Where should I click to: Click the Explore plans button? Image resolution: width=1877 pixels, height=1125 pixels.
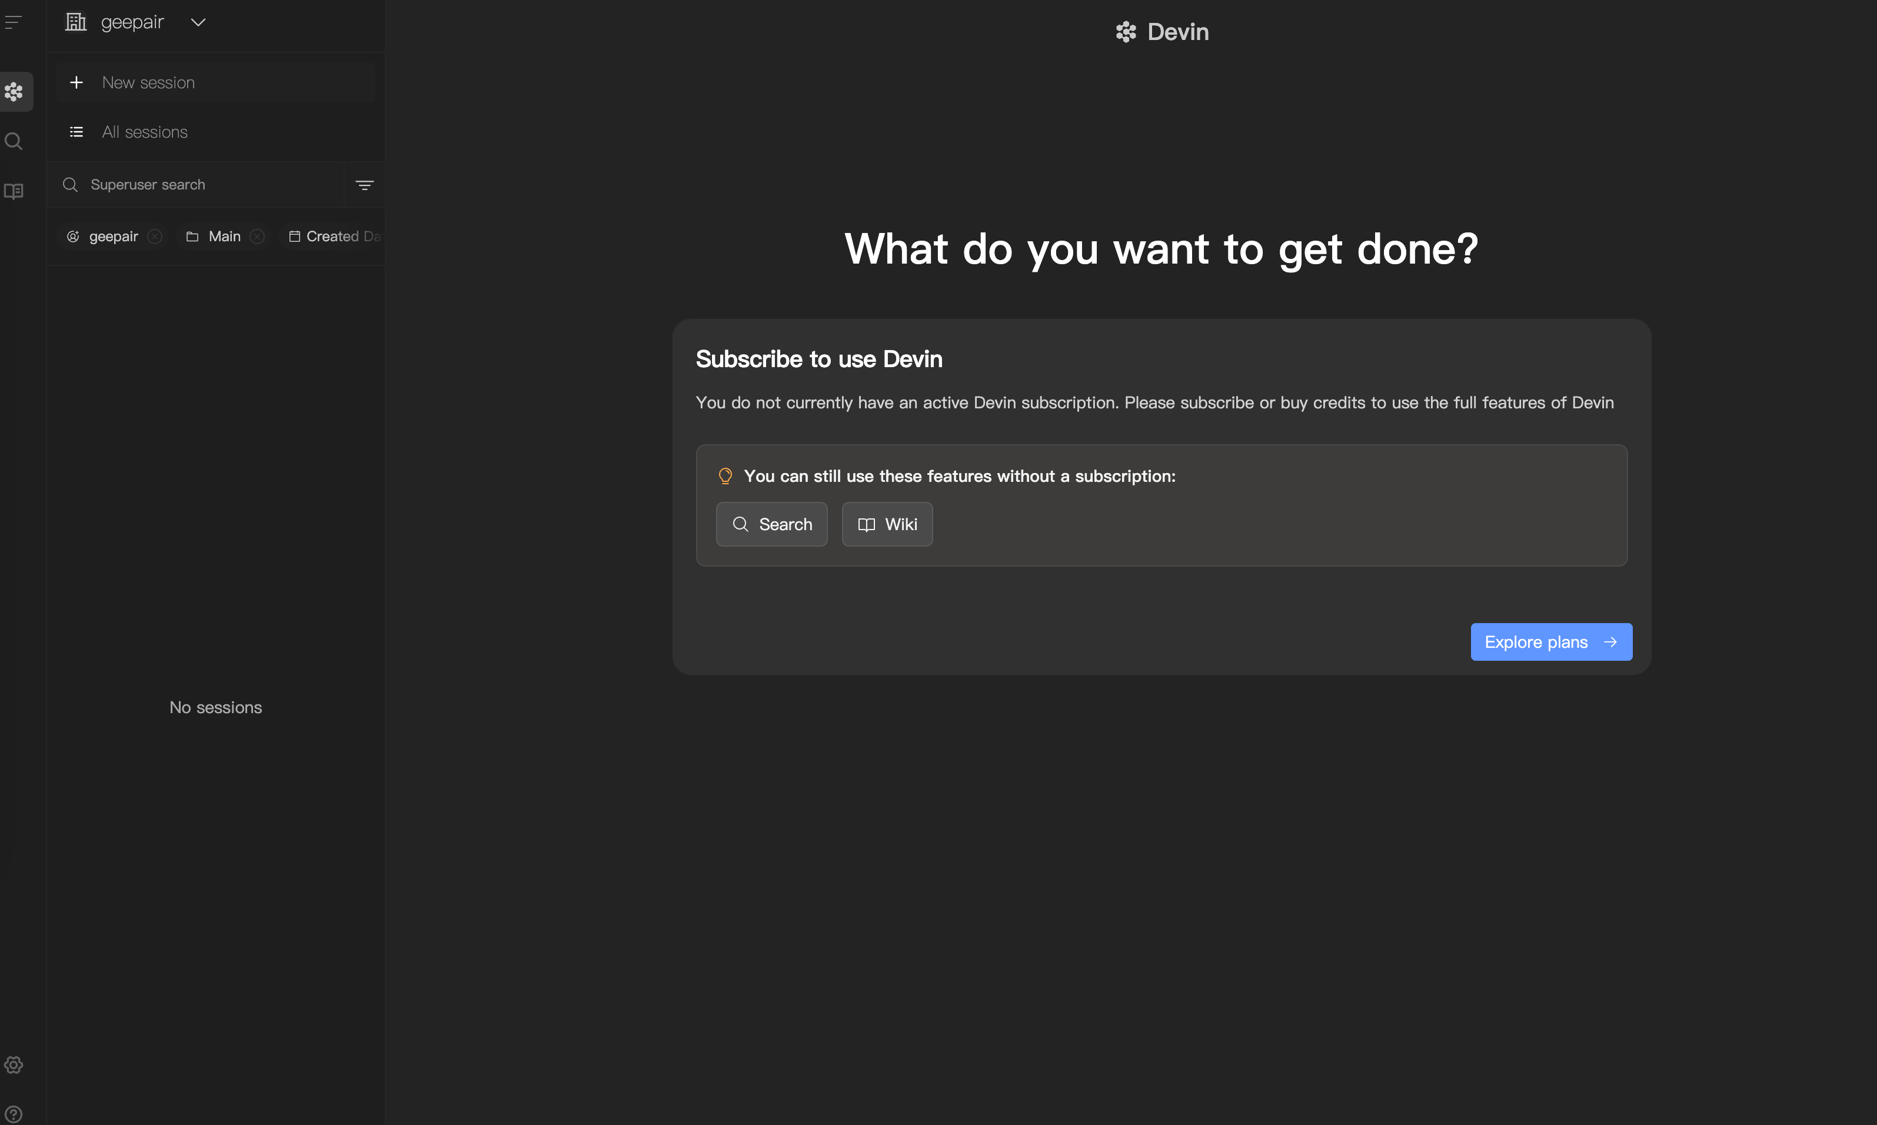(x=1550, y=641)
